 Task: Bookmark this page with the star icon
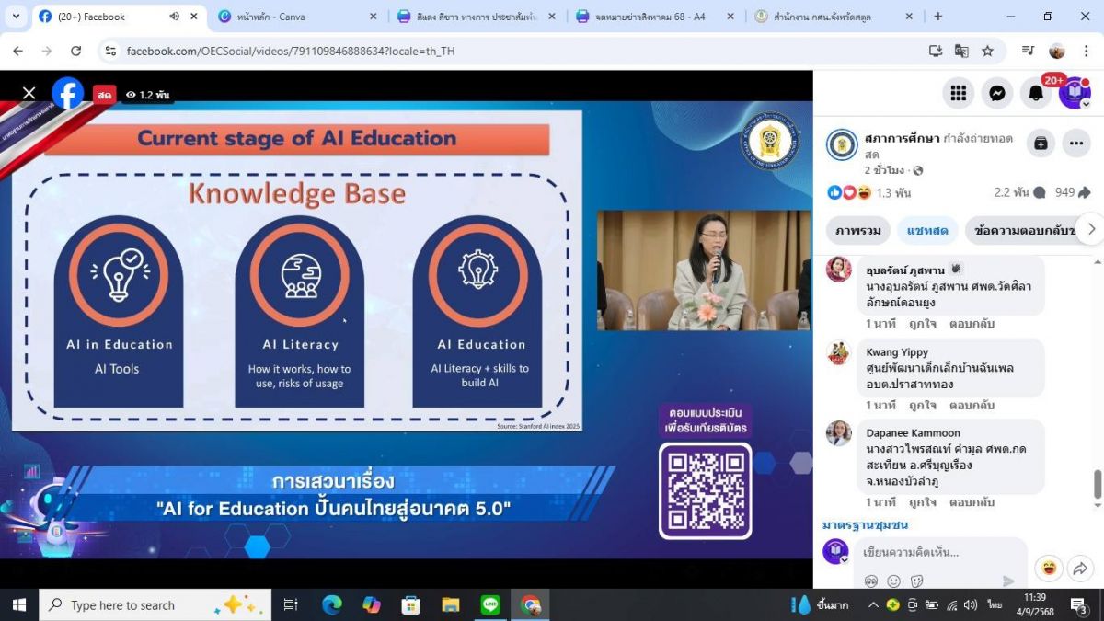tap(987, 51)
